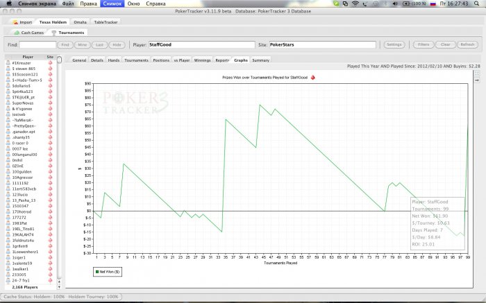This screenshot has height=303, width=486.
Task: Open the Settings button
Action: [x=394, y=44]
